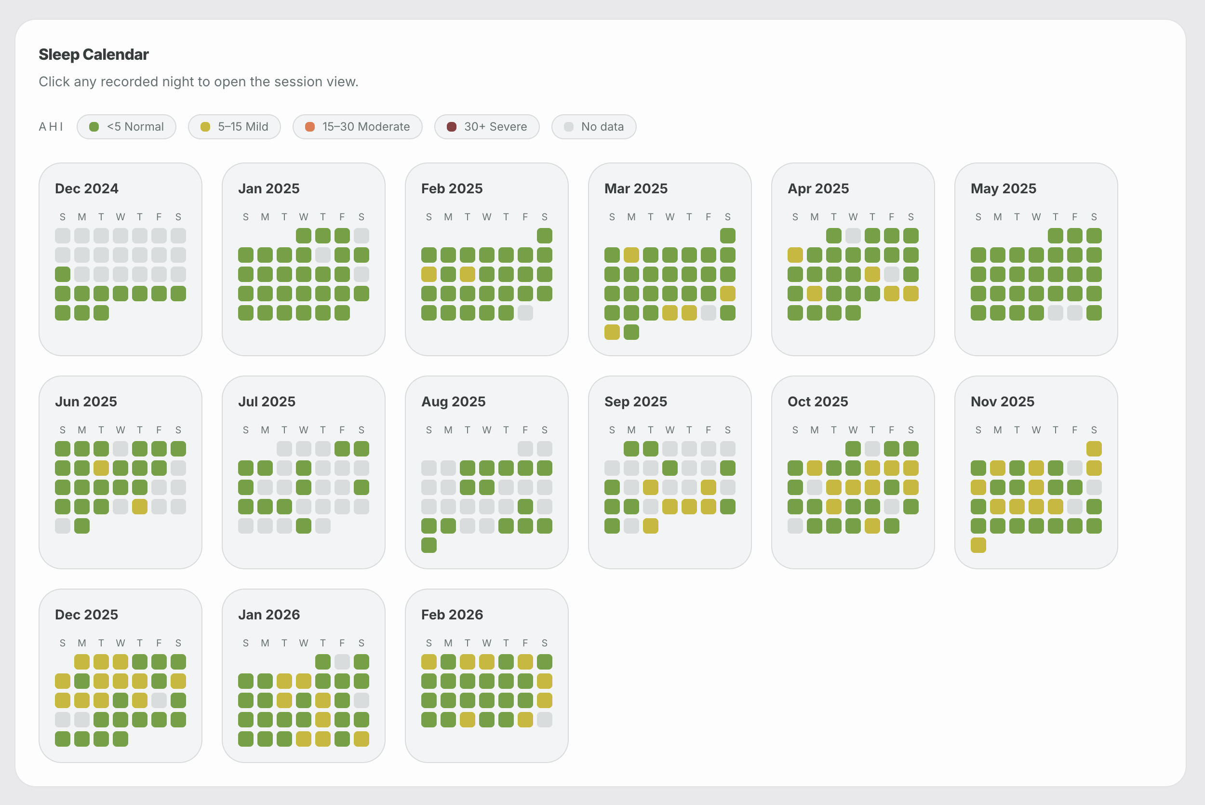Open the last green night in Dec 2025
The height and width of the screenshot is (805, 1205).
[120, 739]
